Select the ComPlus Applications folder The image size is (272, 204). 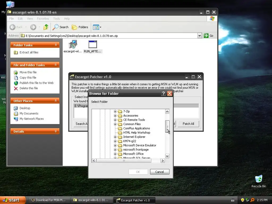click(137, 128)
